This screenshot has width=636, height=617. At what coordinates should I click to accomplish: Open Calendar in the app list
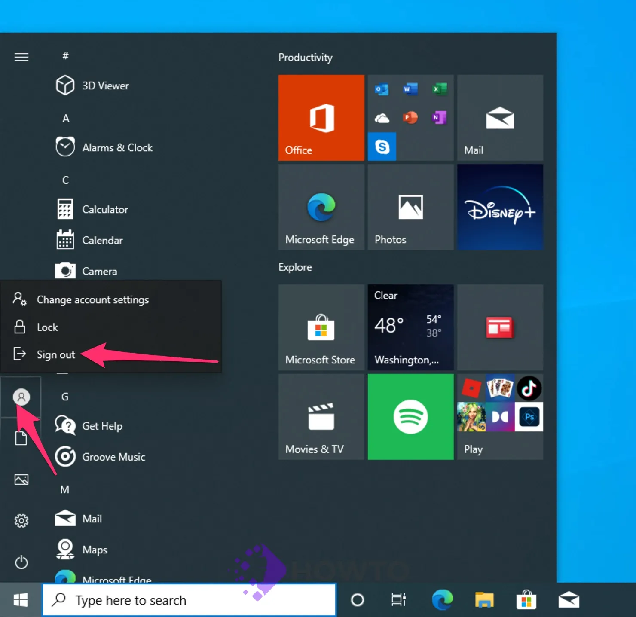tap(89, 240)
